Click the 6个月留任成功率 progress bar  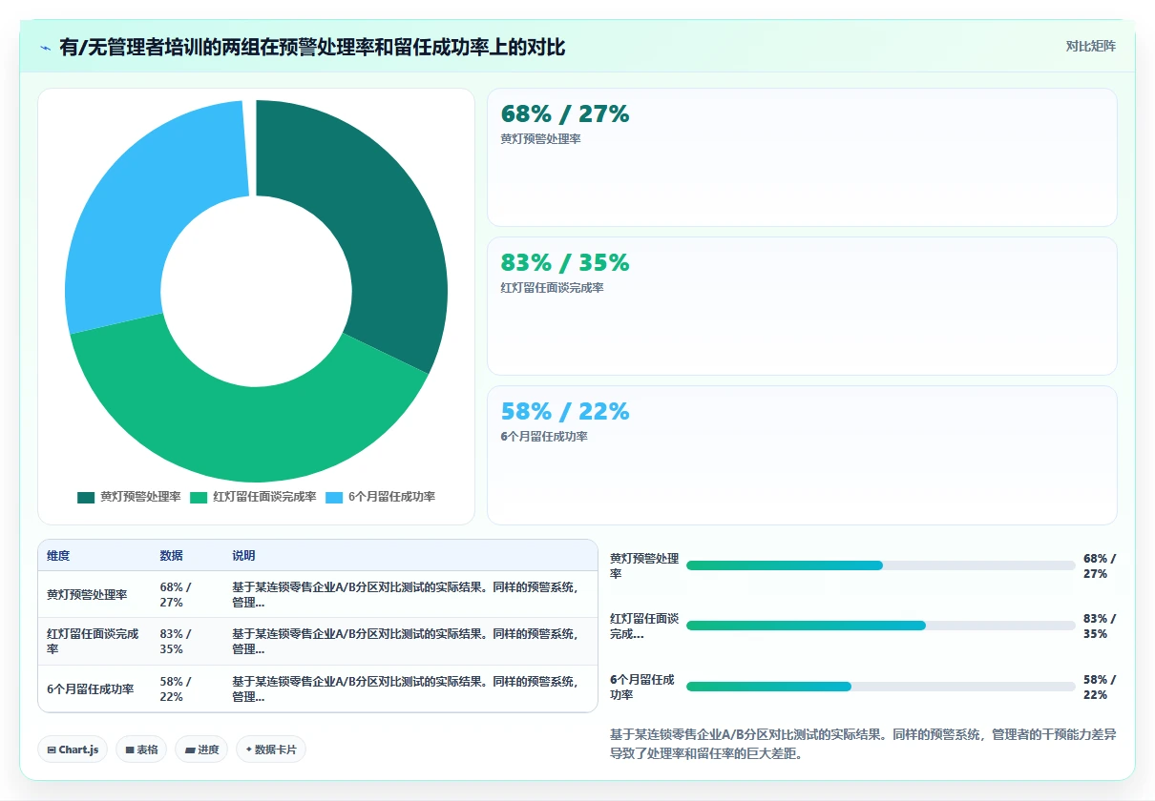point(880,687)
